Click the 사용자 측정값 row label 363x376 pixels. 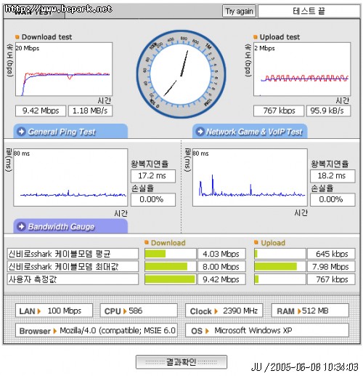tap(73, 279)
